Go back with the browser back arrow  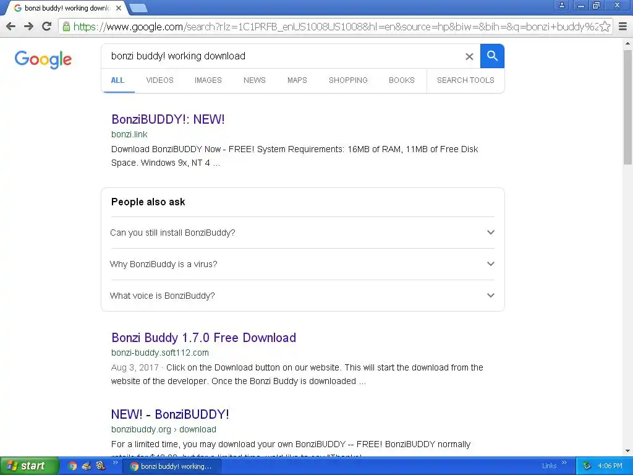click(11, 26)
